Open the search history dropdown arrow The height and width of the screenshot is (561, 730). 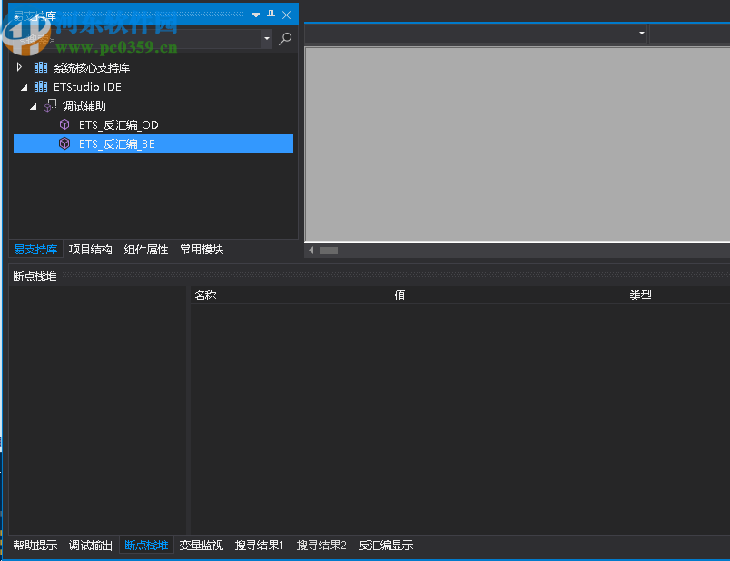(x=264, y=39)
